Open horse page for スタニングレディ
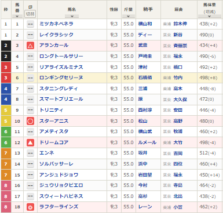This screenshot has height=213, width=223. pyautogui.click(x=59, y=89)
